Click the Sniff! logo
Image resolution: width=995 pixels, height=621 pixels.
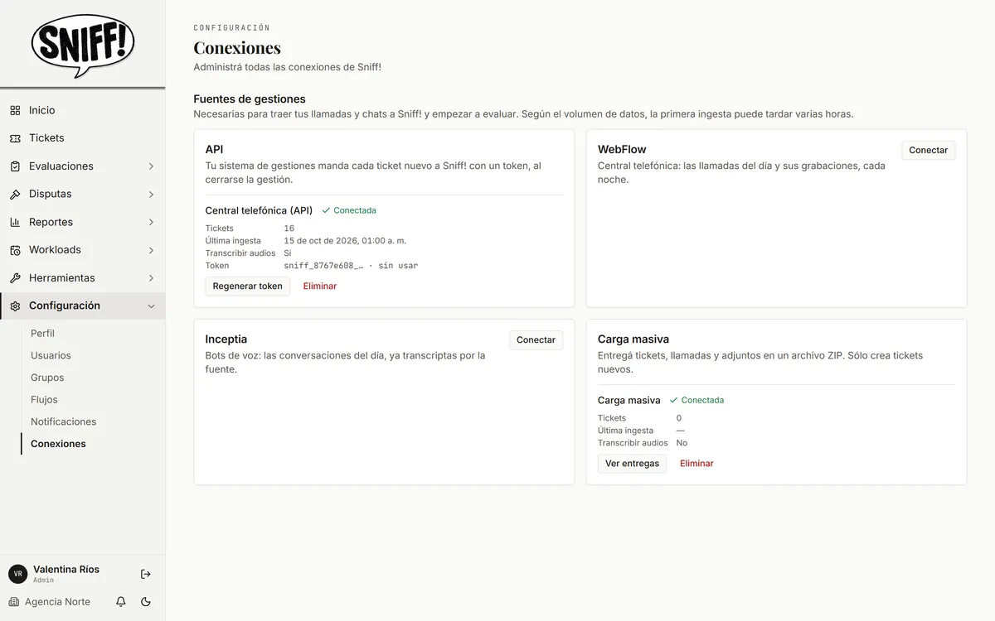83,45
